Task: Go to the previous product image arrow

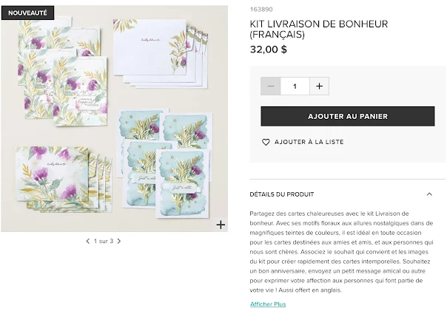Action: (x=88, y=241)
